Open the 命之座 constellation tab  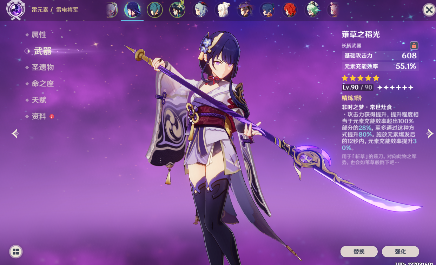point(42,84)
